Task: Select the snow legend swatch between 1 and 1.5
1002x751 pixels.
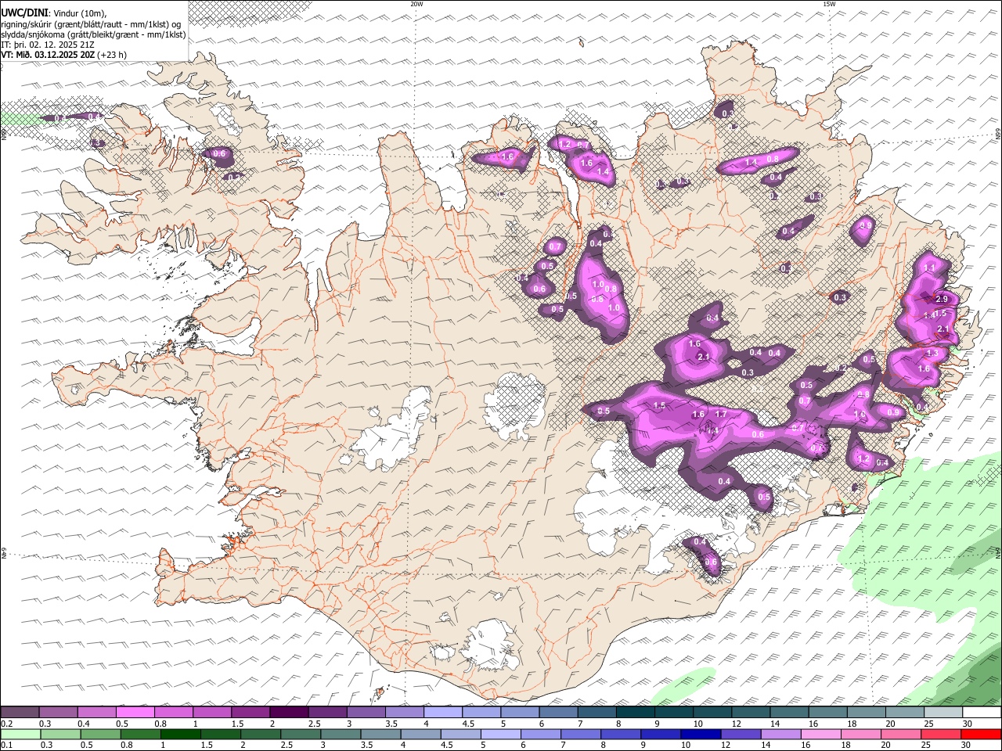Action: coord(212,713)
